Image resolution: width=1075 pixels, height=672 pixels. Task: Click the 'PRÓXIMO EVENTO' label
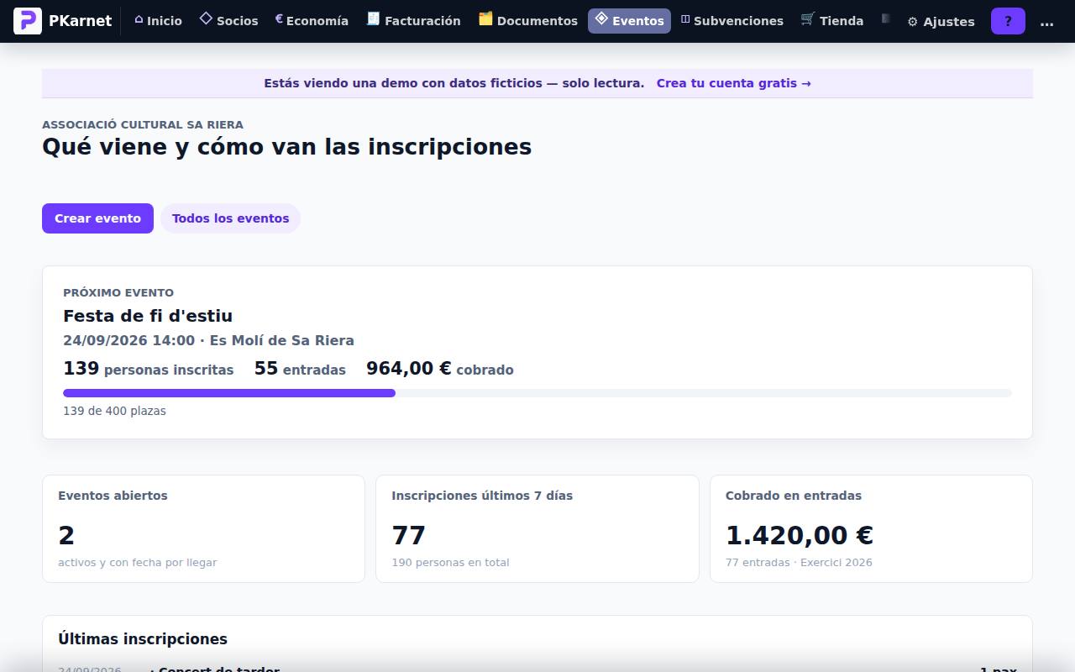118,292
